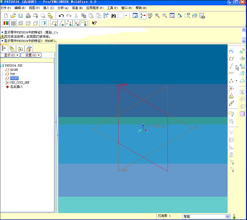
Task: Toggle Spin Center display
Action: coord(143,16)
